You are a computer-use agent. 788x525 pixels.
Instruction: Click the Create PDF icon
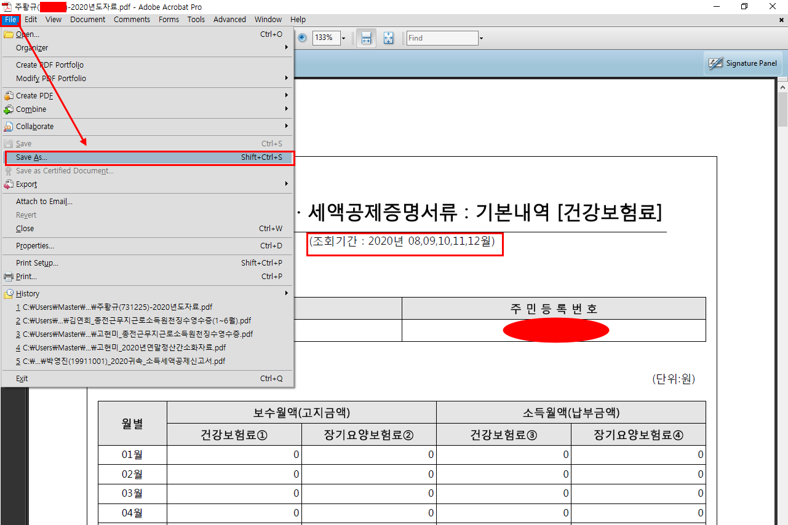[x=9, y=96]
